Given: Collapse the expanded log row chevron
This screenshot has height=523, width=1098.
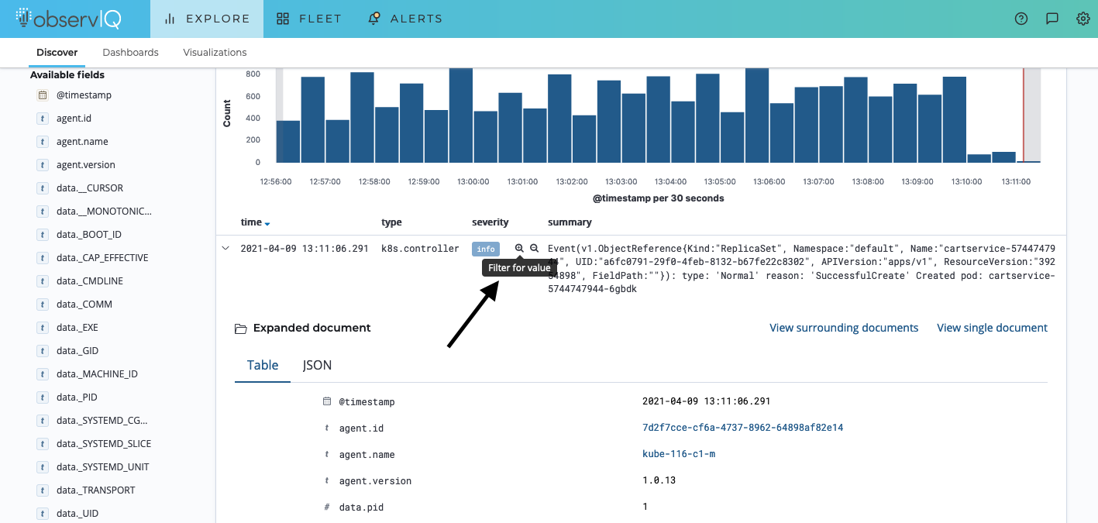Looking at the screenshot, I should (x=225, y=248).
